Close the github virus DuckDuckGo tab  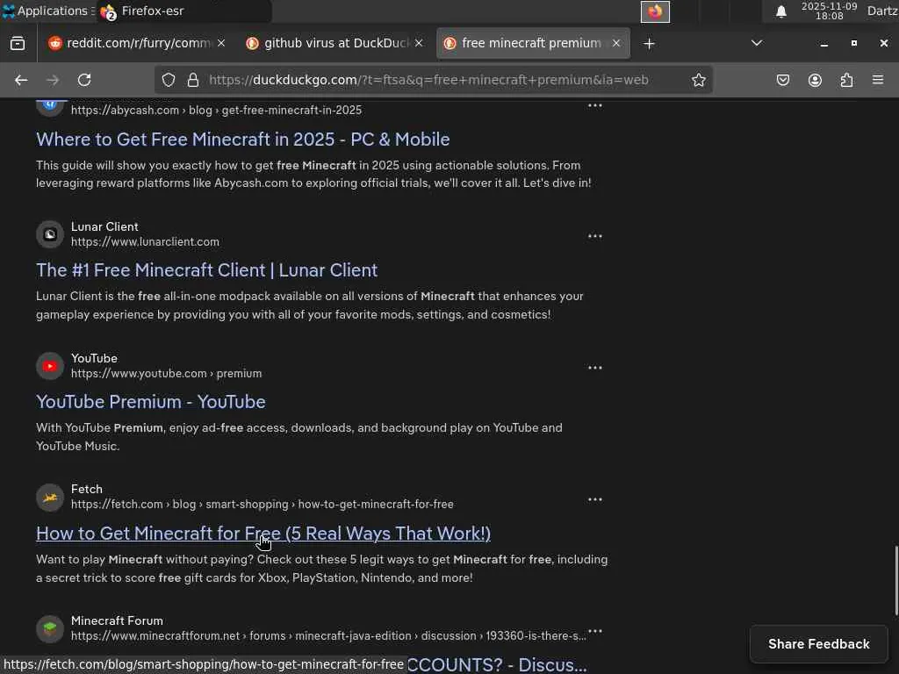point(419,43)
